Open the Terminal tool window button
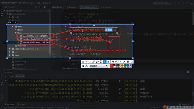The height and width of the screenshot is (109, 194). pos(9,104)
